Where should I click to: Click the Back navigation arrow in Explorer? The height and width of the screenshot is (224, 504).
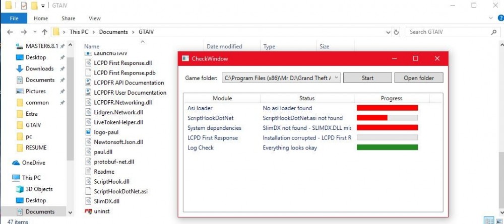(10, 32)
